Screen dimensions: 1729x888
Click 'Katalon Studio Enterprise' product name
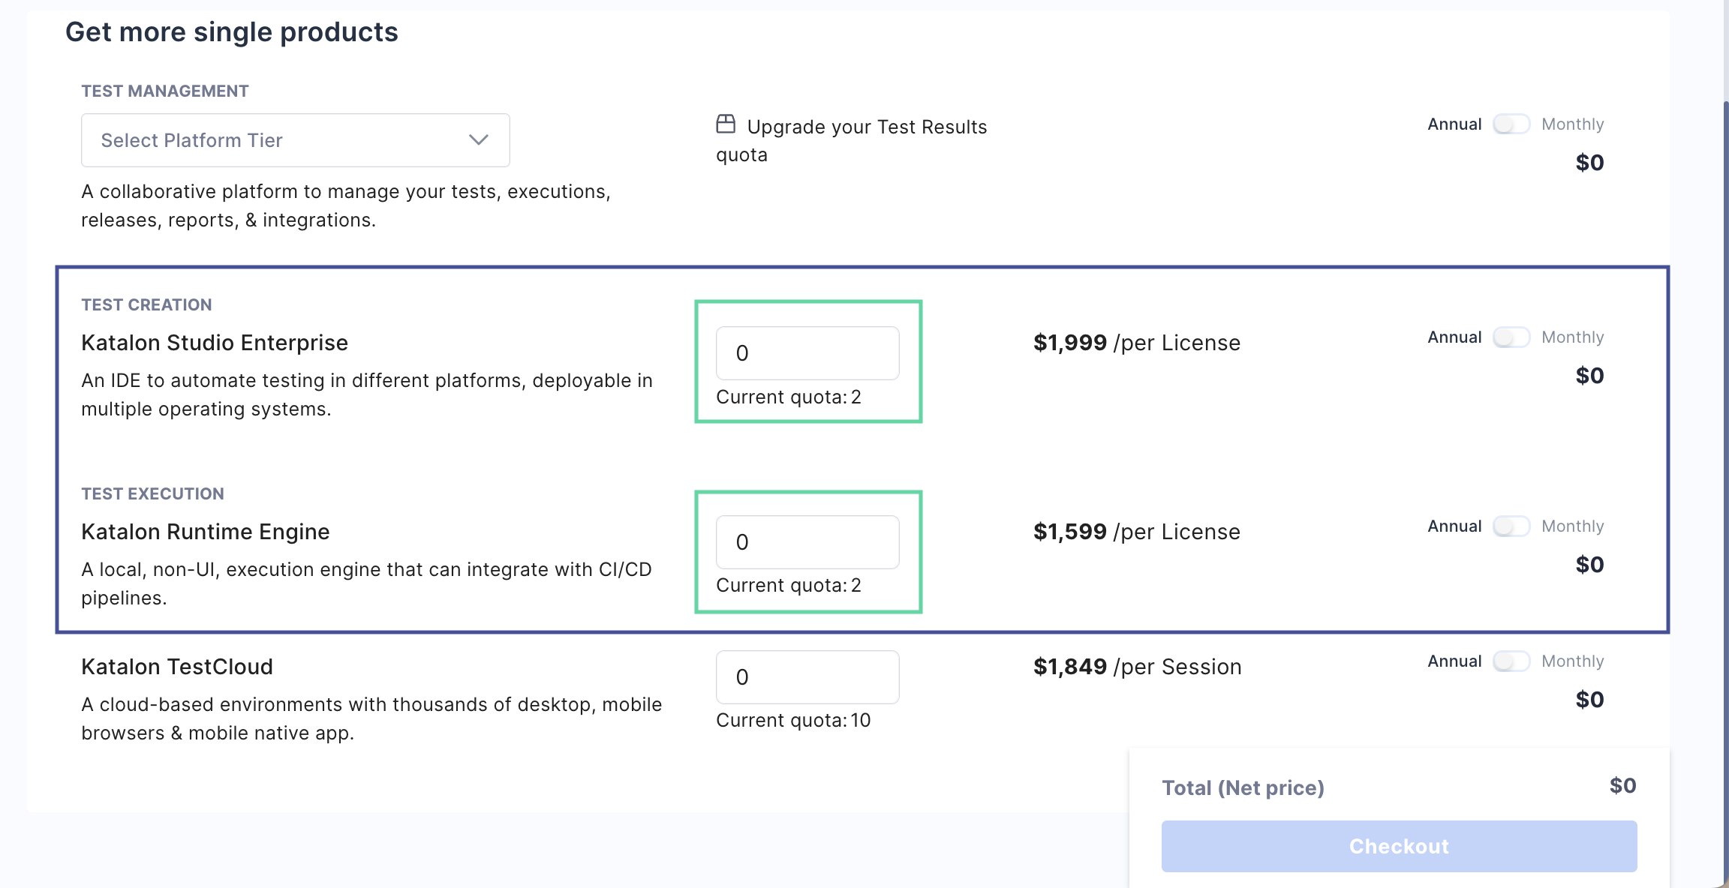pos(215,343)
